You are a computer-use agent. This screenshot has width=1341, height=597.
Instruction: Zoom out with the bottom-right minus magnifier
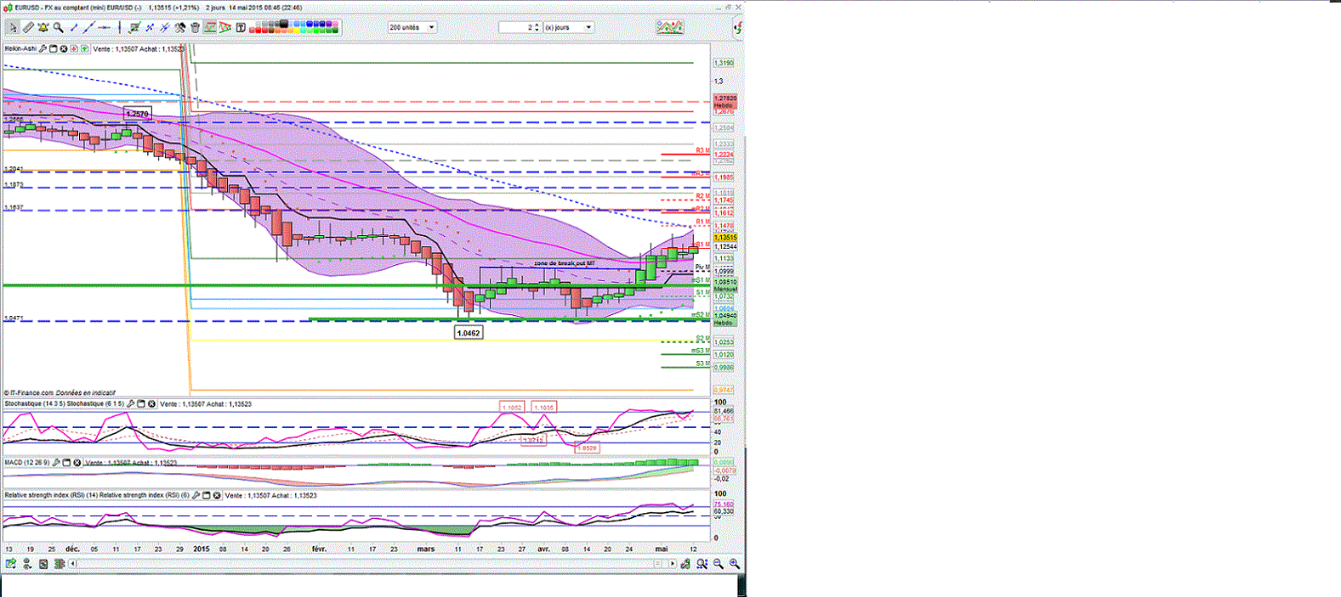point(719,564)
